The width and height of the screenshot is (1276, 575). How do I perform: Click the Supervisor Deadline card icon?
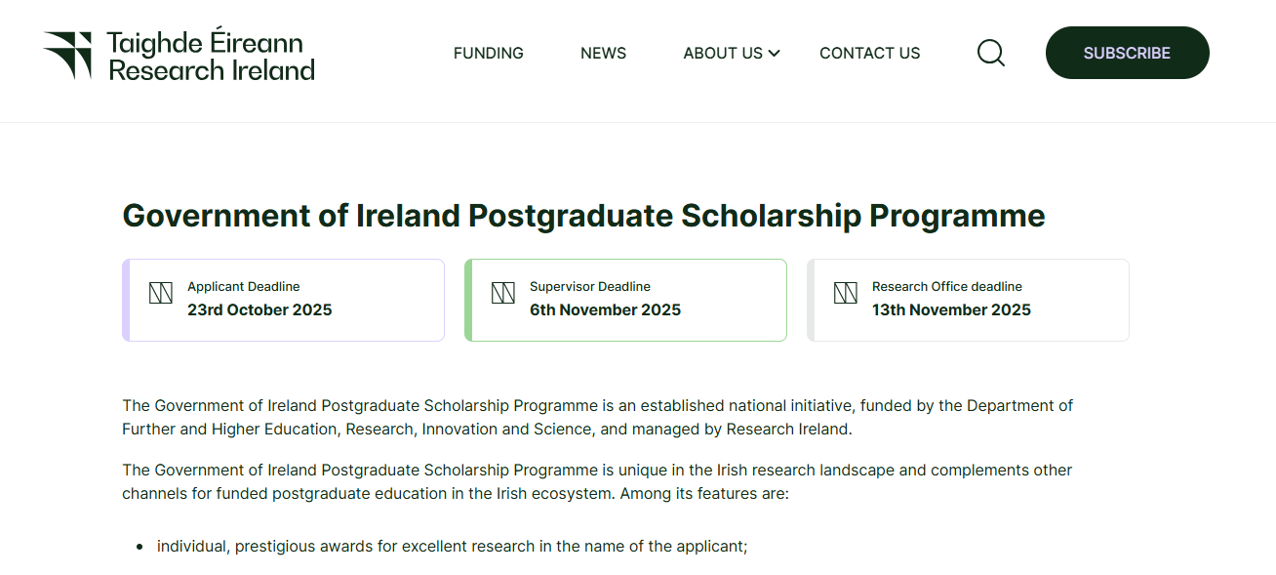click(503, 292)
